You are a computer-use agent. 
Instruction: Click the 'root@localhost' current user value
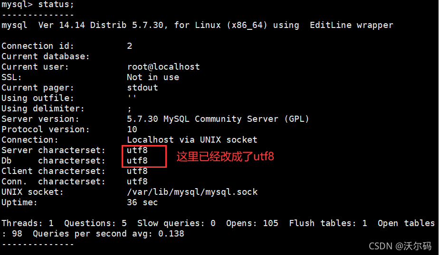pyautogui.click(x=163, y=67)
